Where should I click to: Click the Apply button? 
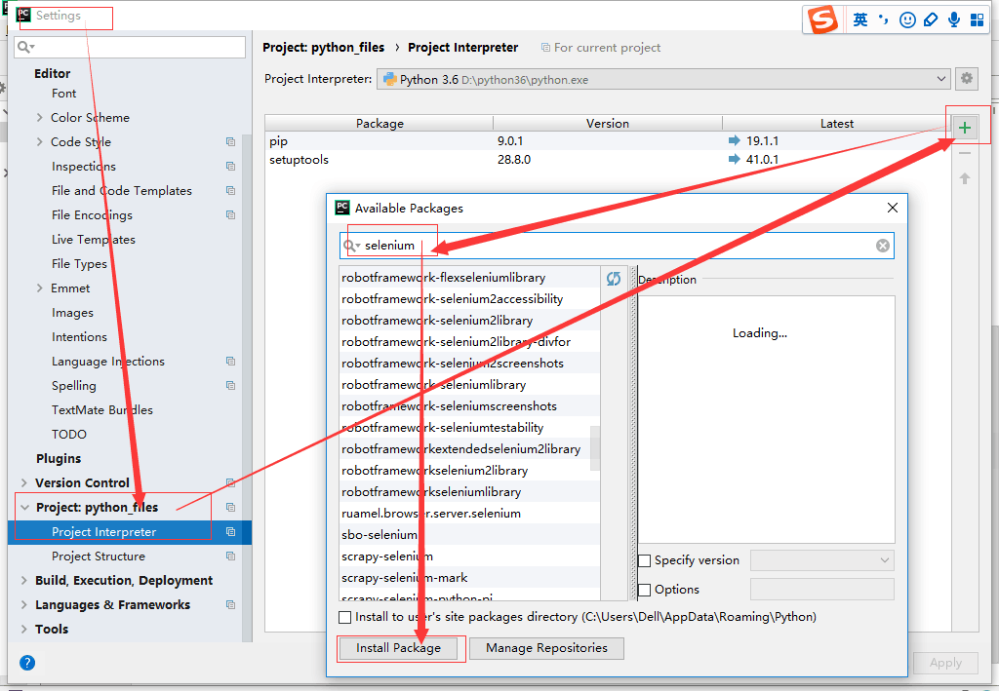pos(945,663)
